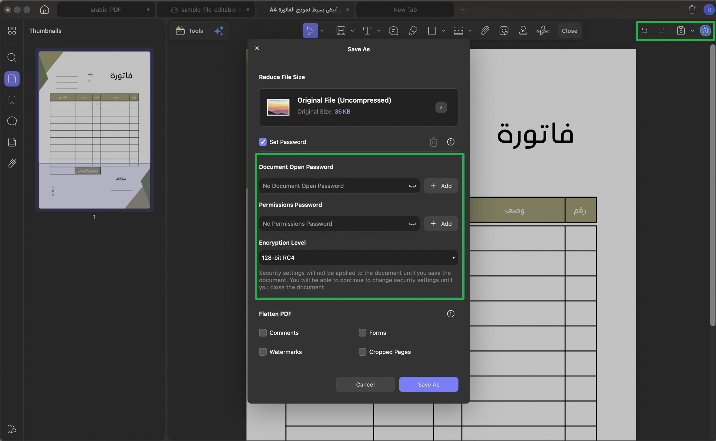
Task: Toggle Document Open Password visibility eye
Action: coord(412,186)
